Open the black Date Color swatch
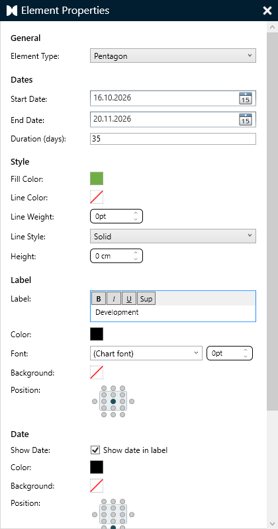This screenshot has height=529, width=278. tap(97, 468)
